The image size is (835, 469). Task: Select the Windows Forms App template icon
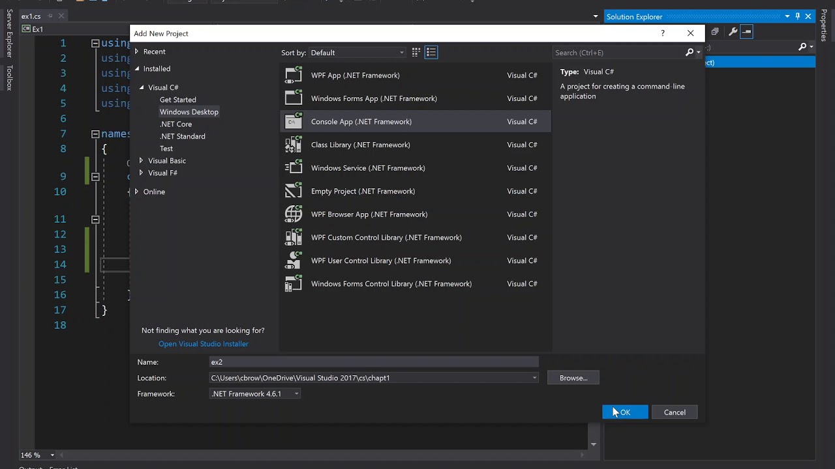294,98
